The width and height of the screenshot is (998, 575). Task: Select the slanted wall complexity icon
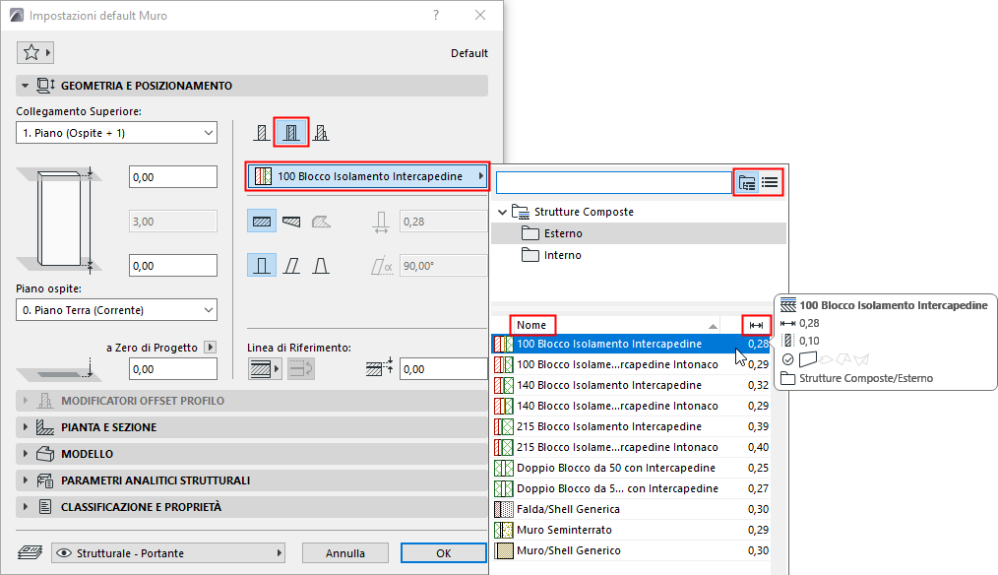pyautogui.click(x=291, y=266)
